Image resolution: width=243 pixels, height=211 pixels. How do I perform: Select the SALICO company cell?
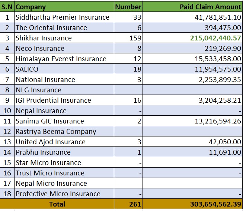pos(27,69)
